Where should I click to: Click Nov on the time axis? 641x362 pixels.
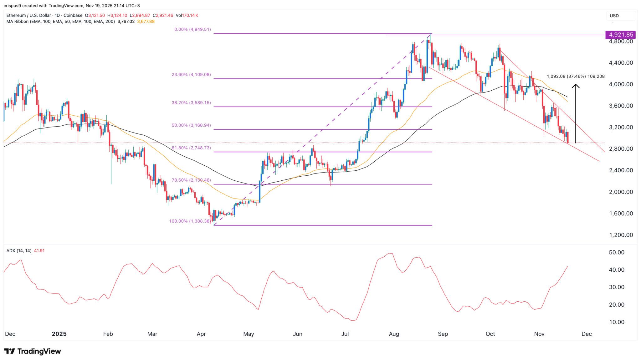(540, 334)
